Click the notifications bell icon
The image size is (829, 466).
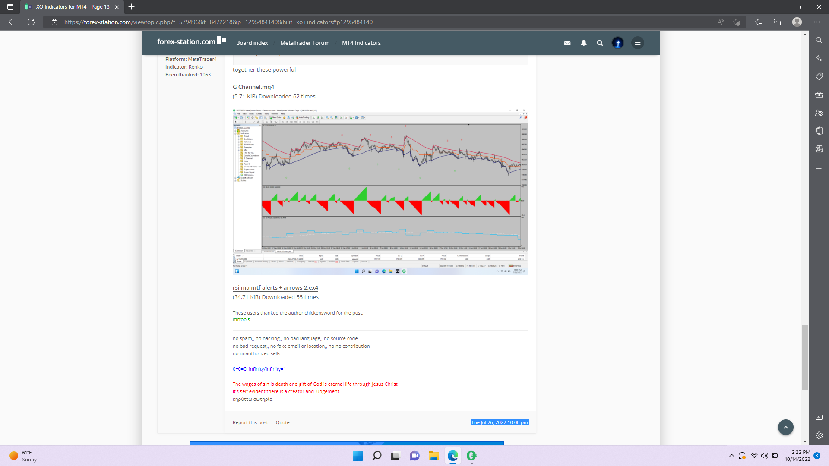pos(584,43)
